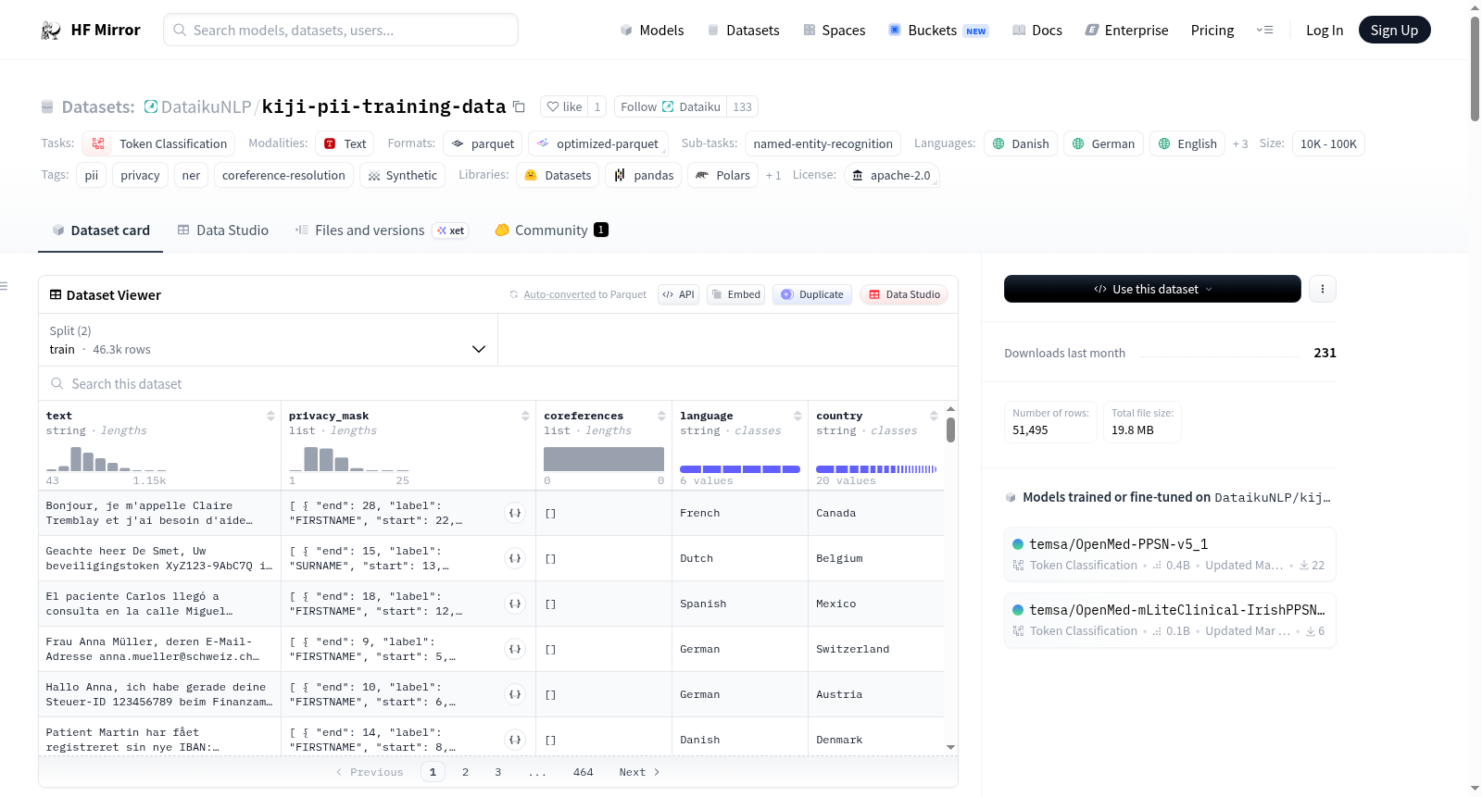The width and height of the screenshot is (1482, 797).
Task: Expand JSON in the Steuer-ID row
Action: point(515,694)
